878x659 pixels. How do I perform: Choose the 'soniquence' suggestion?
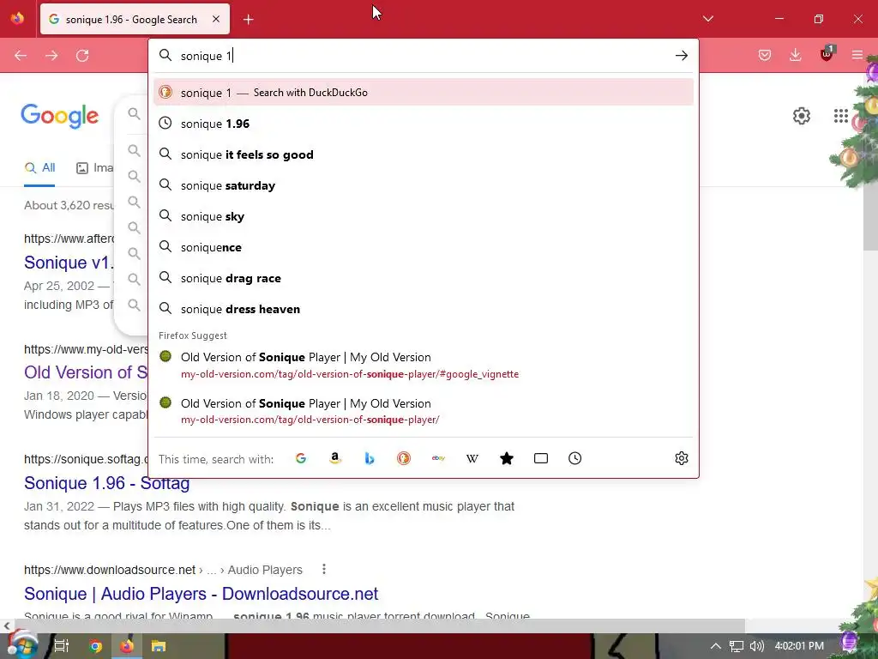tap(424, 247)
